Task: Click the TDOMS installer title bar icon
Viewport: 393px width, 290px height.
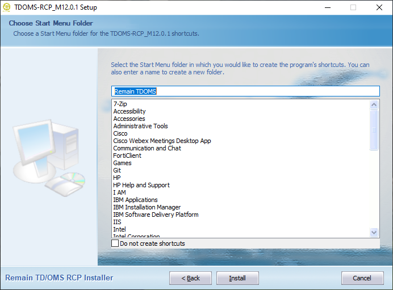Action: point(7,7)
